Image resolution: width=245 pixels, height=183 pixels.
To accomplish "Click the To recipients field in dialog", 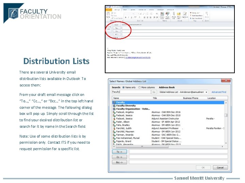I will pos(178,151).
